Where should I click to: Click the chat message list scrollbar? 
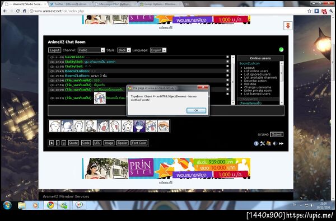click(233, 80)
